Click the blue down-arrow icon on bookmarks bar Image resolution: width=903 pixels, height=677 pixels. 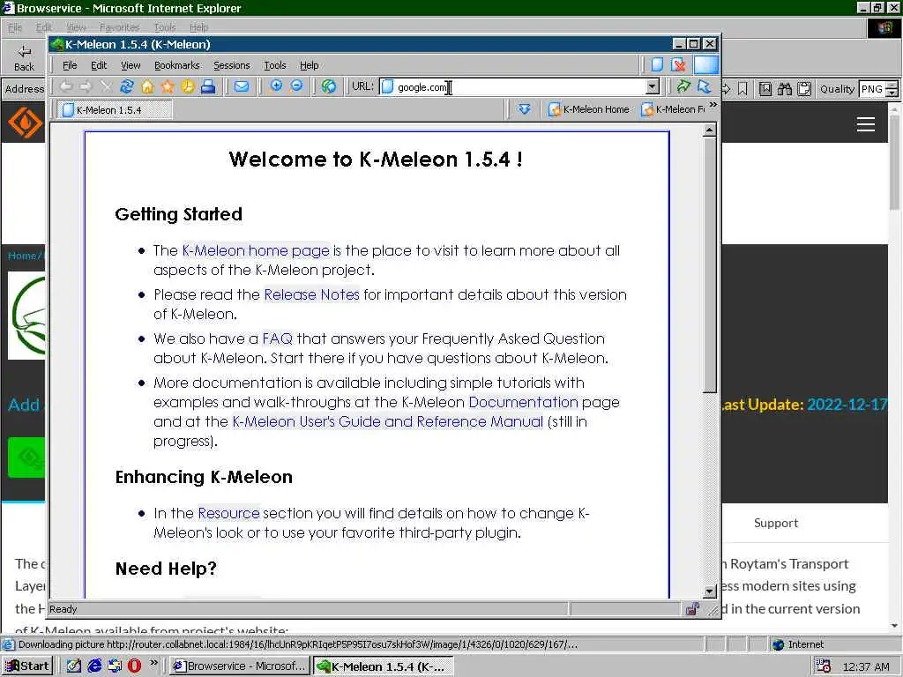[524, 108]
